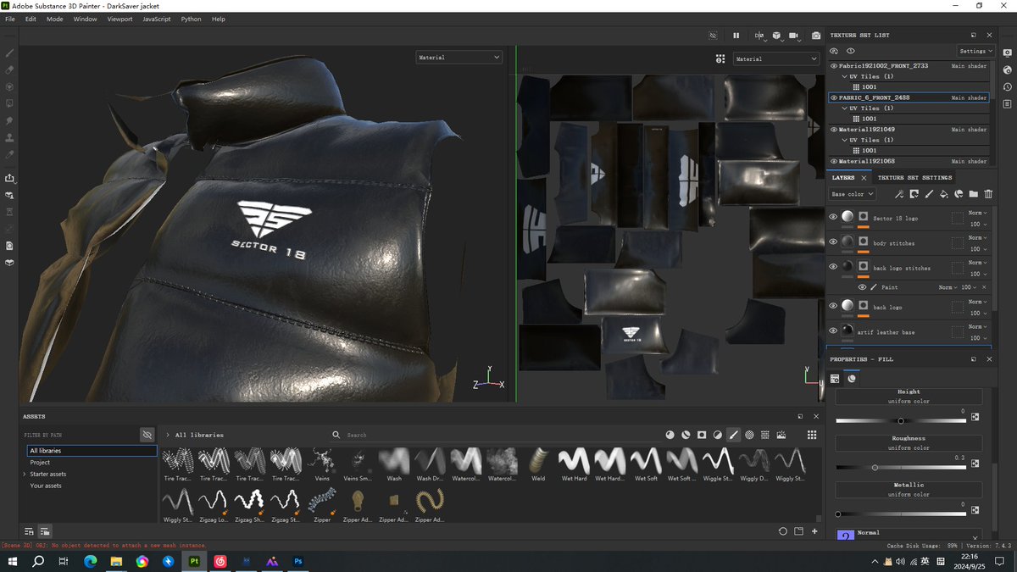Open the Base color channel dropdown
1017x572 pixels.
coord(852,194)
